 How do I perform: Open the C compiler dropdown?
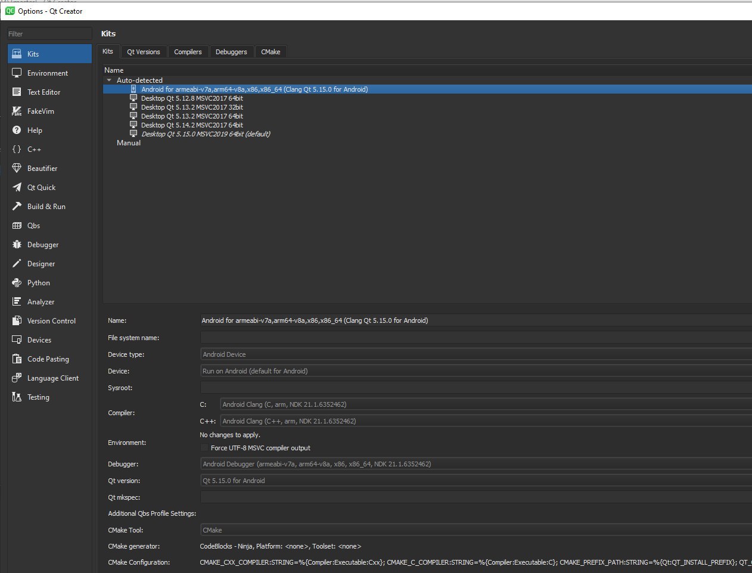(x=486, y=404)
